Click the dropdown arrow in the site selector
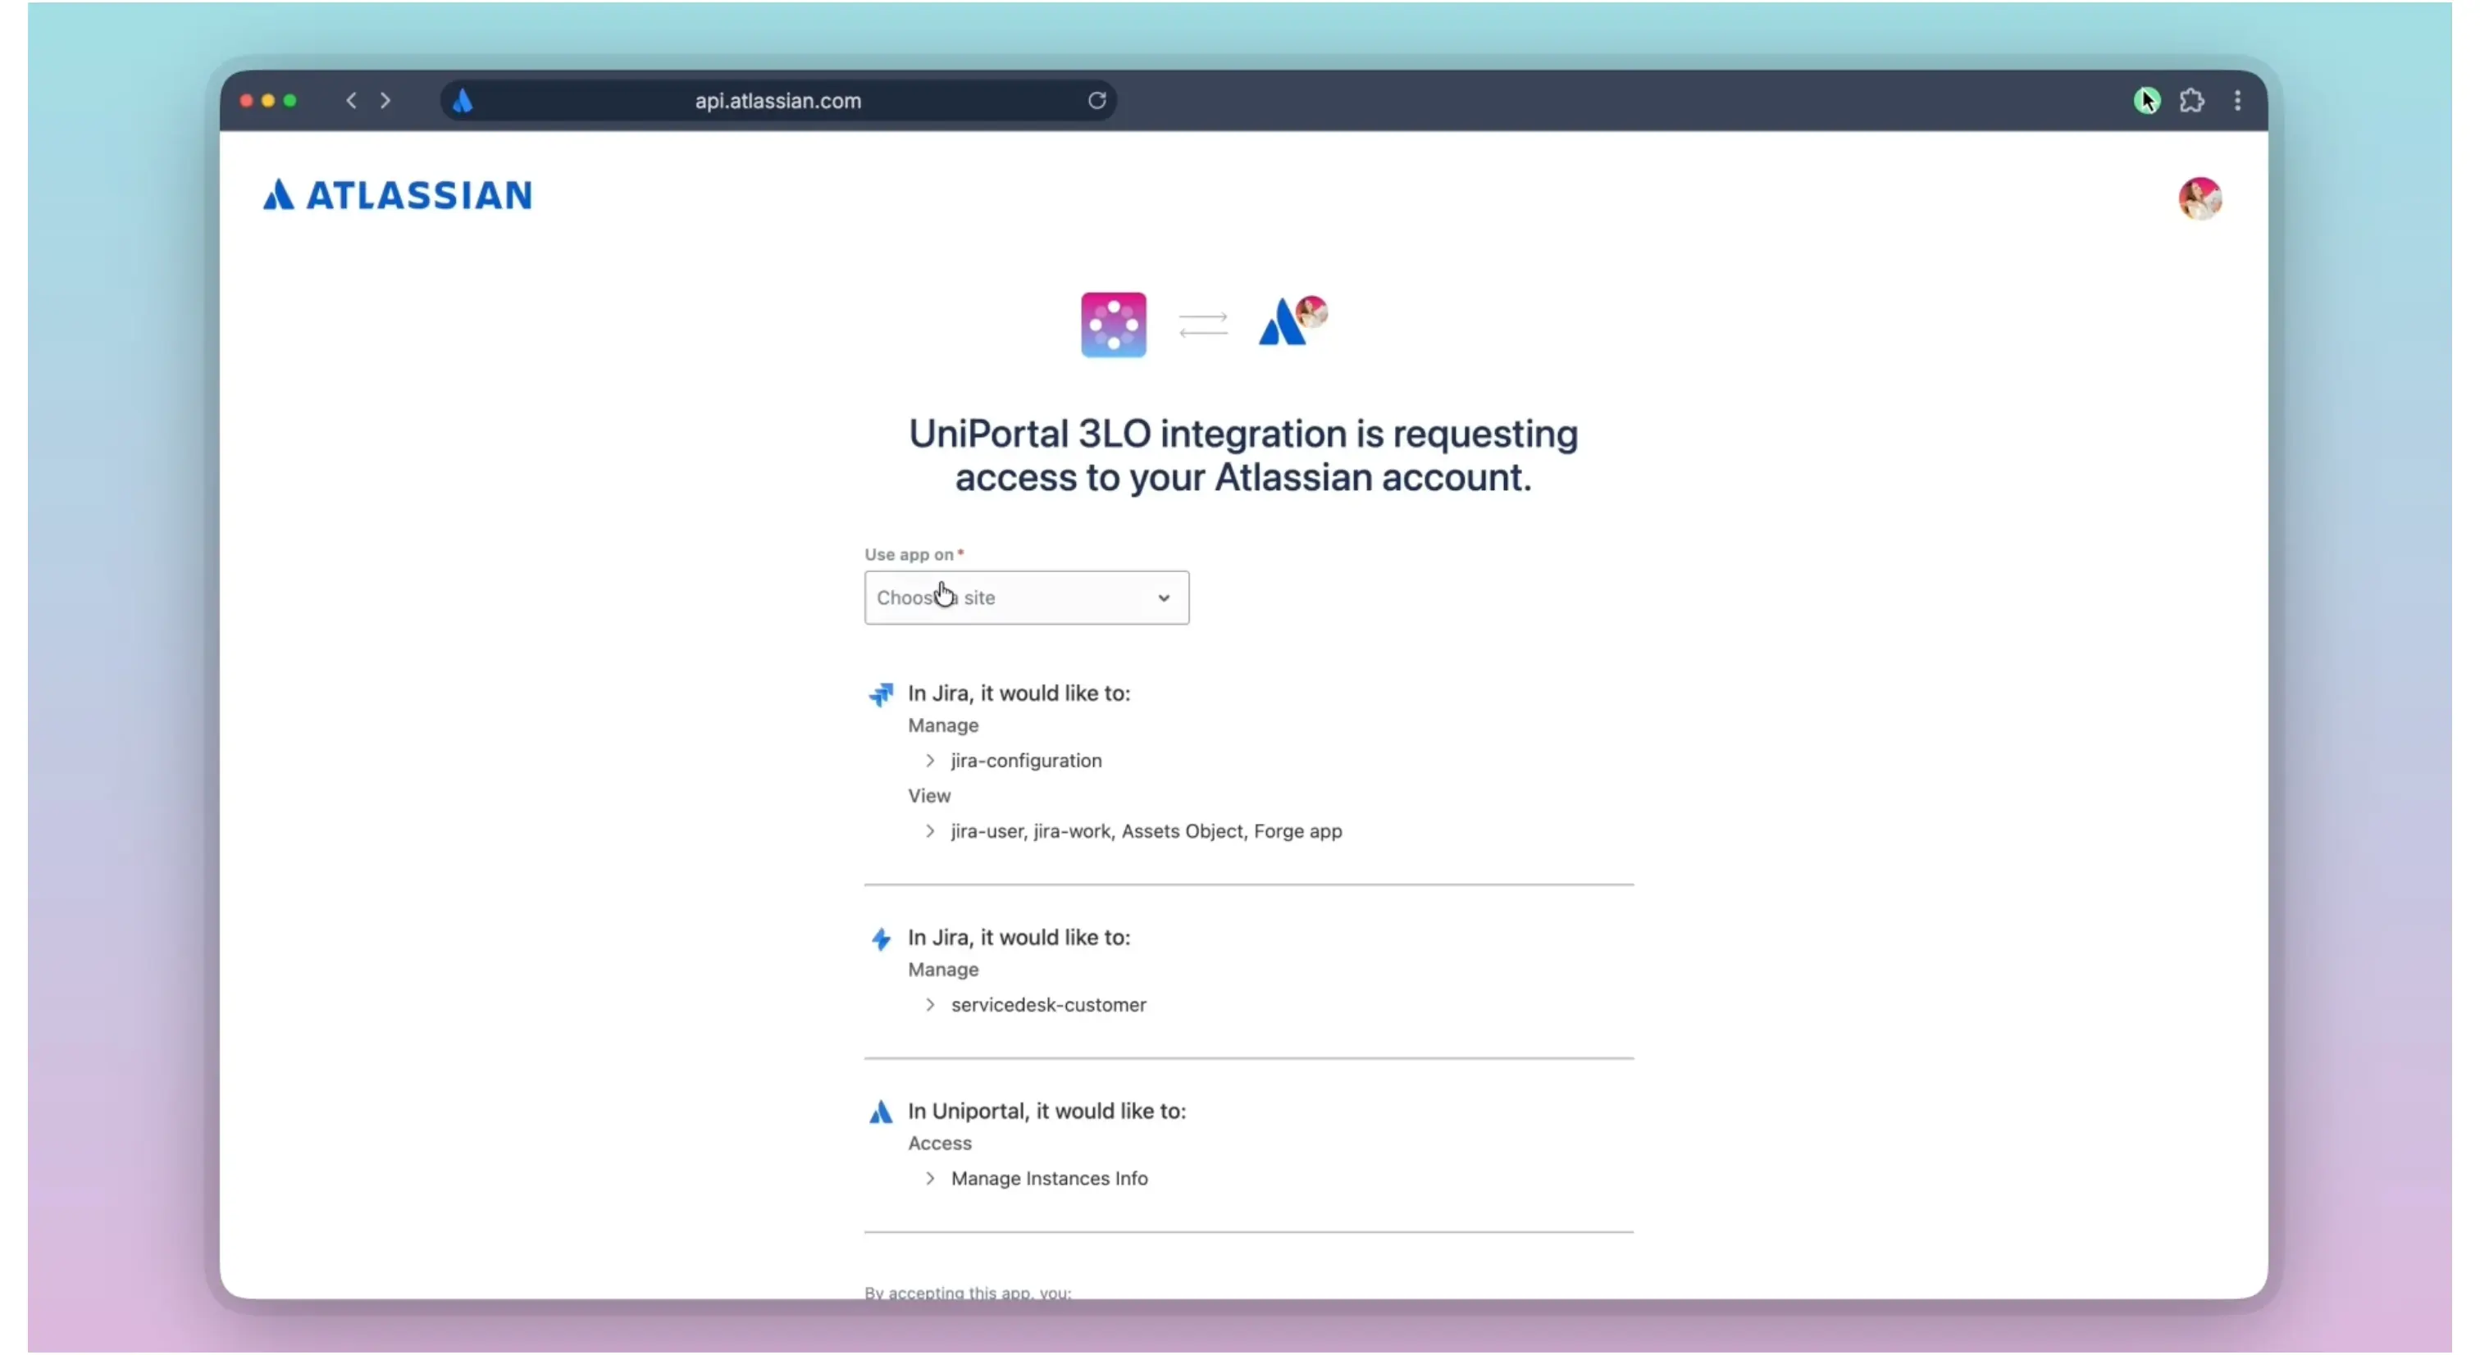The height and width of the screenshot is (1355, 2480). [x=1163, y=598]
